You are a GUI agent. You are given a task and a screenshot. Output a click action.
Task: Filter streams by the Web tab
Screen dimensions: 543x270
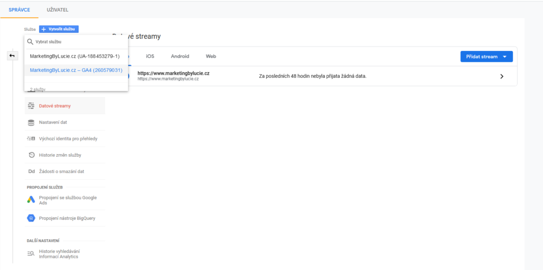pos(211,56)
